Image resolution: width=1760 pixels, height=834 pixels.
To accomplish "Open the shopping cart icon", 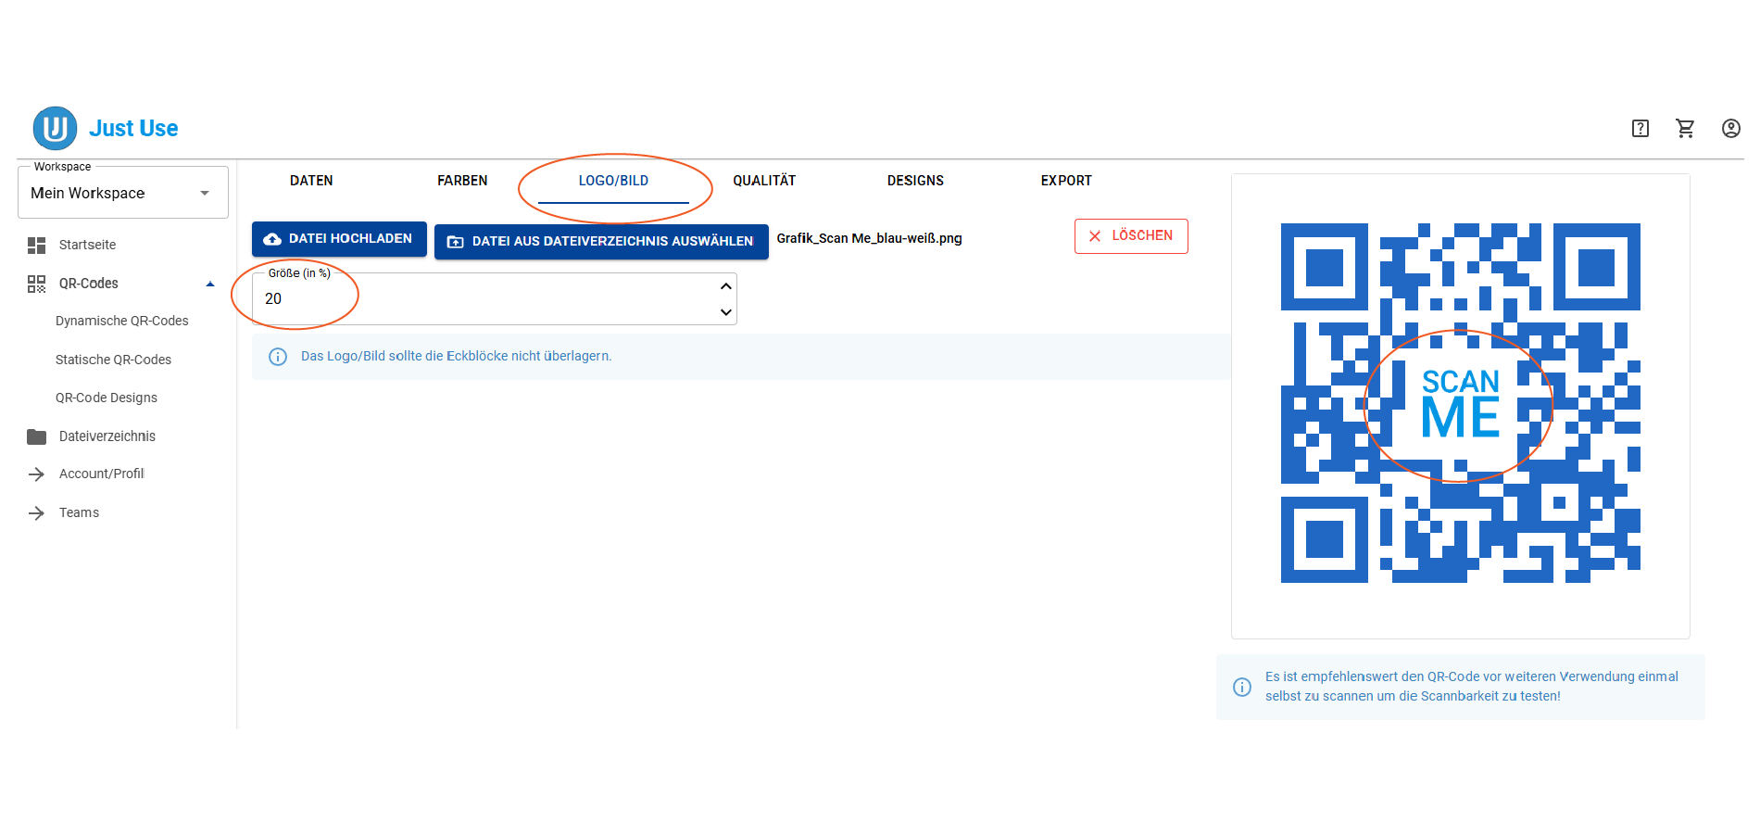I will pos(1686,129).
